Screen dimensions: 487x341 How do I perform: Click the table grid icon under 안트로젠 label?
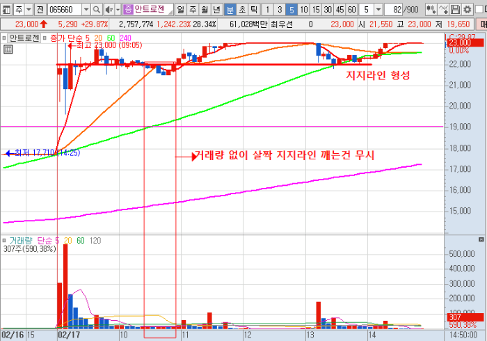point(8,49)
